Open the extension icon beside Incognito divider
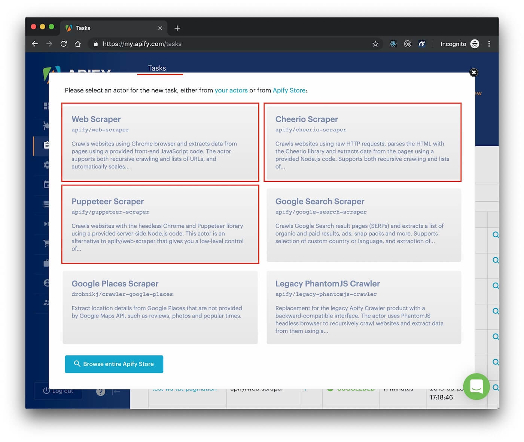 [422, 44]
